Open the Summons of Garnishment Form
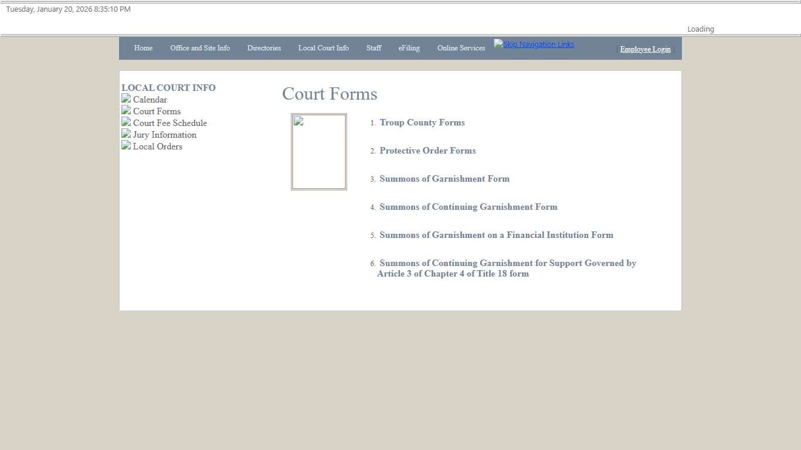The height and width of the screenshot is (450, 801). (444, 179)
